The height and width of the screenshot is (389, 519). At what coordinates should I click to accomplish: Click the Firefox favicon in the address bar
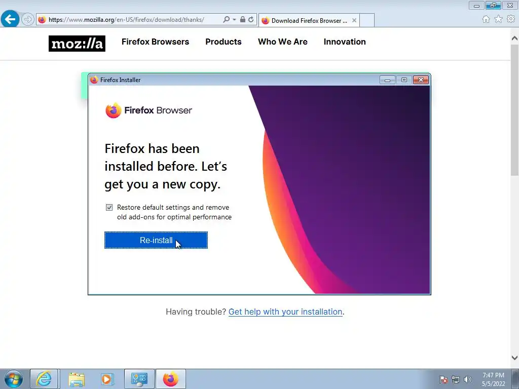coord(42,20)
